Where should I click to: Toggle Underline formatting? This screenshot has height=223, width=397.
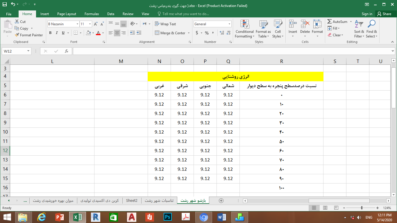click(63, 33)
